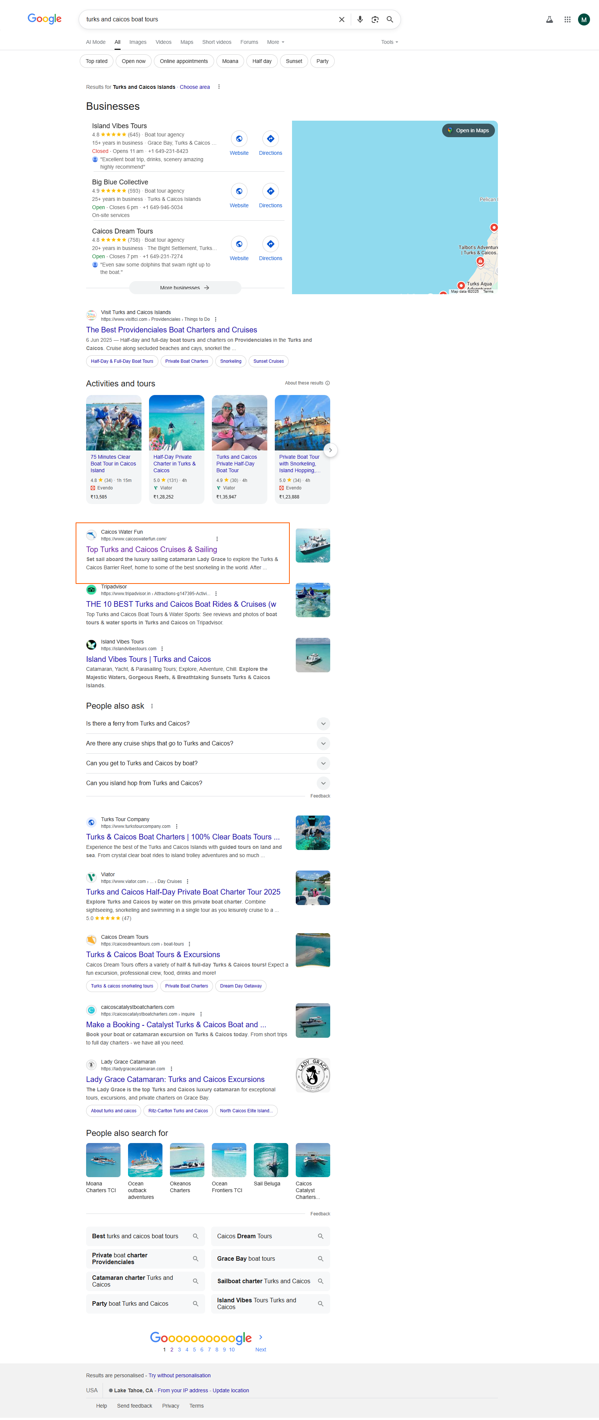Search Grace Bay boat tours suggestion
Screen dimensions: 599x1420
click(271, 1258)
